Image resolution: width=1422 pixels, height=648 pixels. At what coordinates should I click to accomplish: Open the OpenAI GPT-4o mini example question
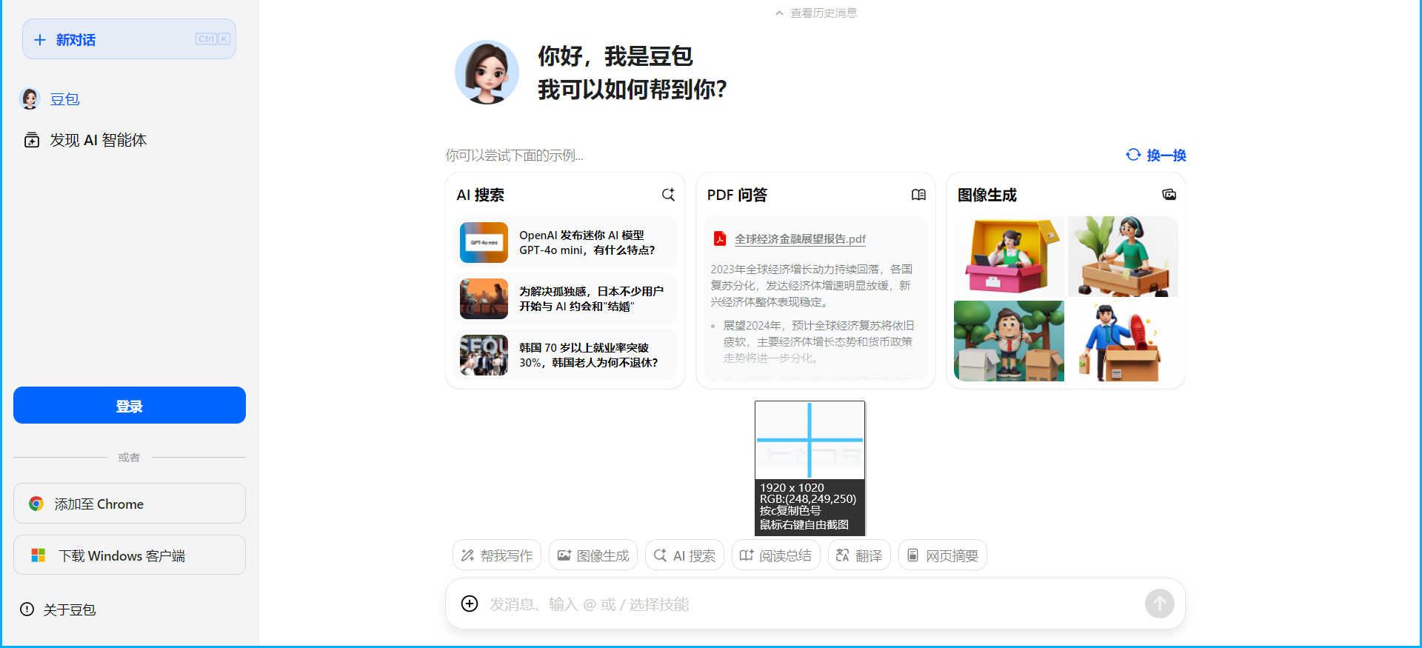[565, 242]
